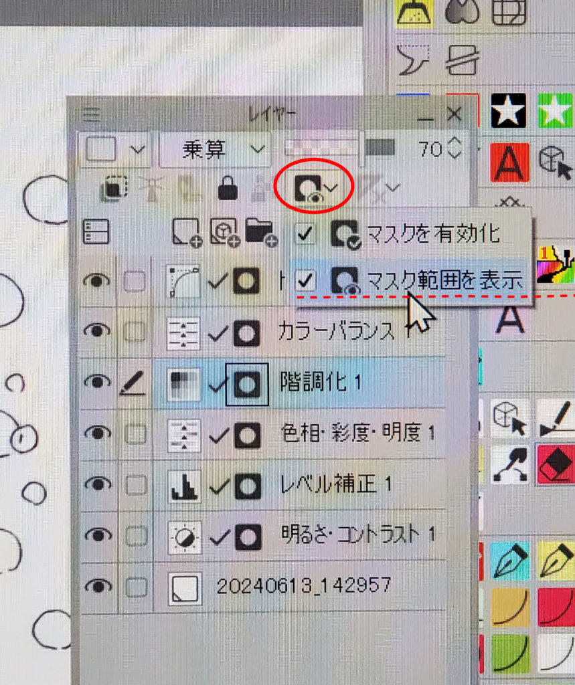This screenshot has height=685, width=575.
Task: Click the mask thumbnail of 階調化 1
Action: click(x=247, y=384)
